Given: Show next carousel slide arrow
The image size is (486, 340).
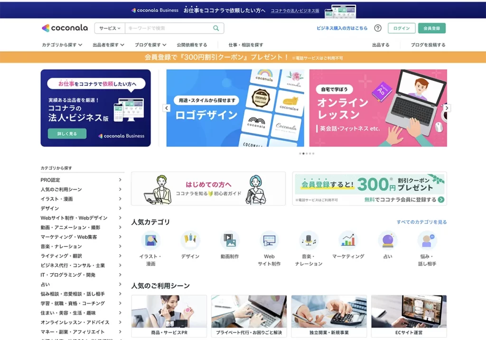Looking at the screenshot, I should (x=447, y=108).
